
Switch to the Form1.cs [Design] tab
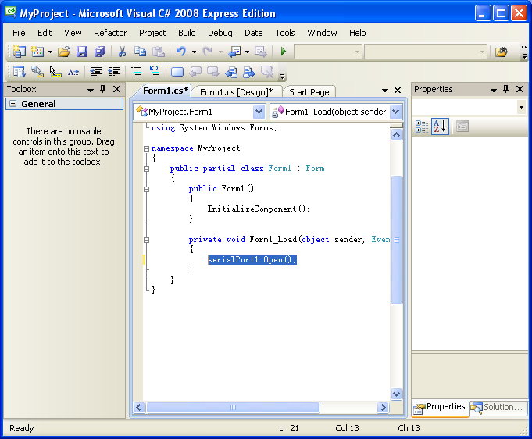point(237,92)
